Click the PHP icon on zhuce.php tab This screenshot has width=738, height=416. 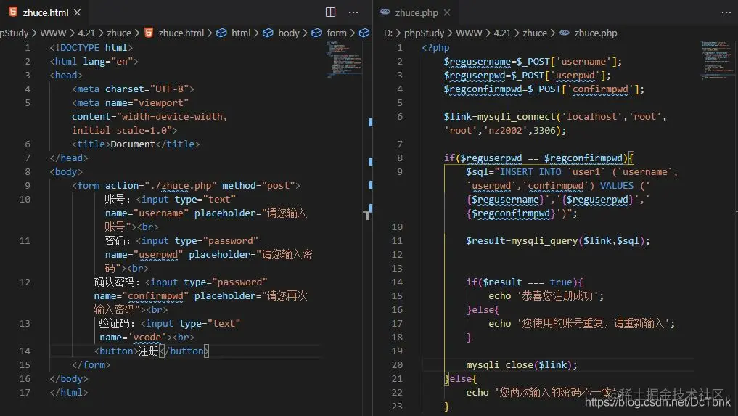click(x=385, y=12)
